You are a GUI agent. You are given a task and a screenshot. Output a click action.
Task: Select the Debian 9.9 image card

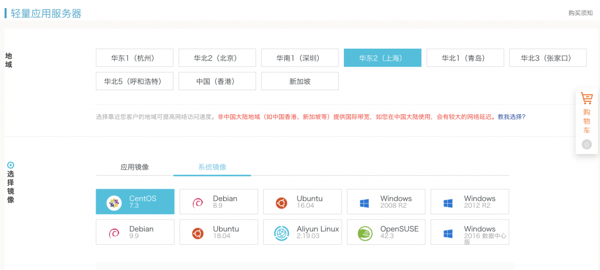135,232
